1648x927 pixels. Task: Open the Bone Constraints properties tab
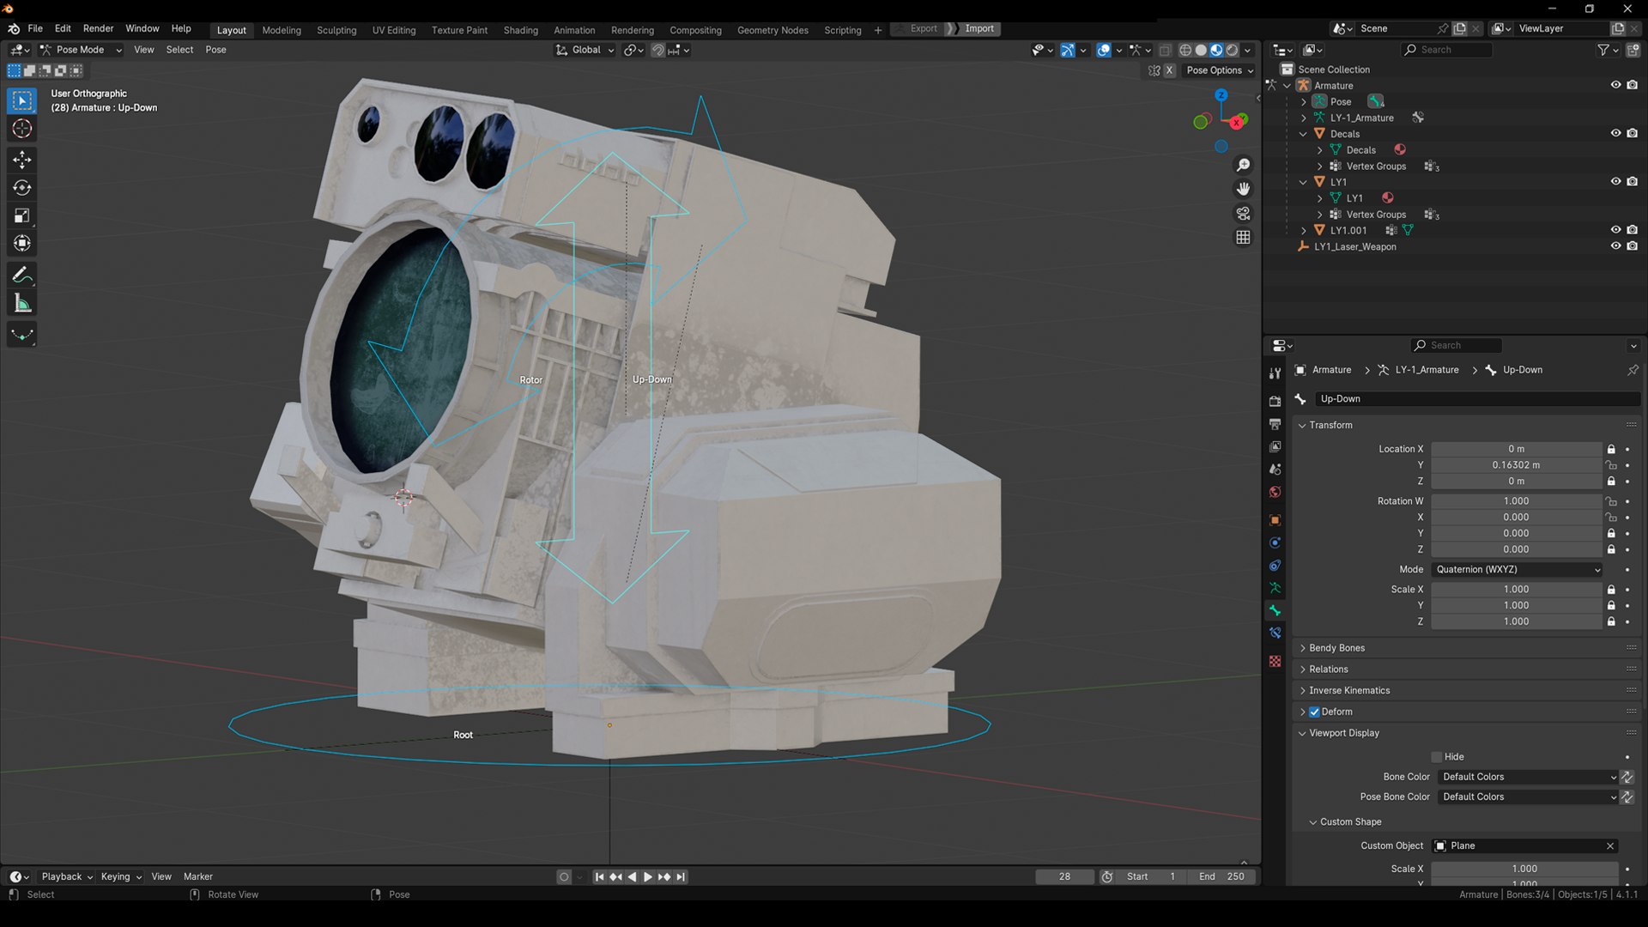(1275, 633)
